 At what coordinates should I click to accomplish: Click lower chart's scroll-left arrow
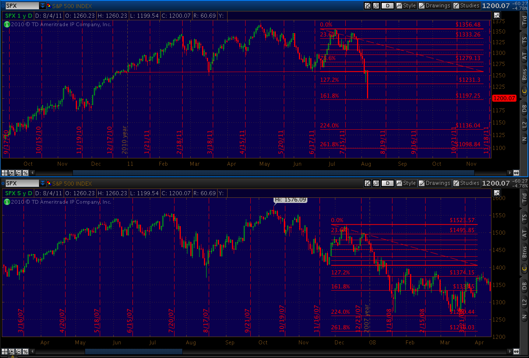tap(32, 351)
